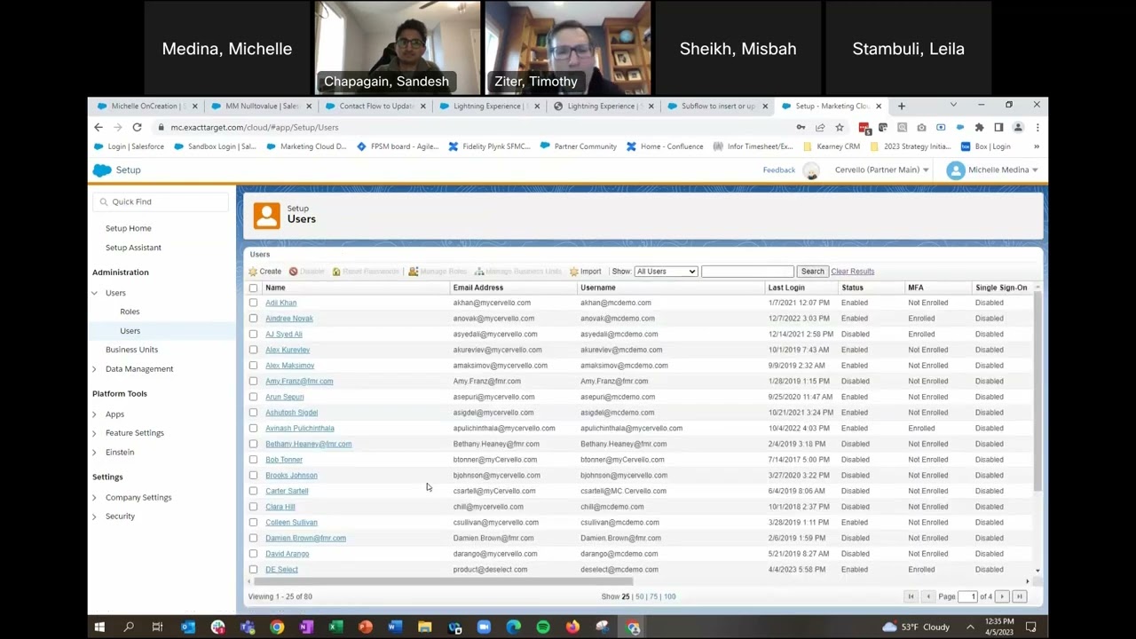Open Chrome extensions puzzle icon
The image size is (1136, 639).
(x=979, y=127)
